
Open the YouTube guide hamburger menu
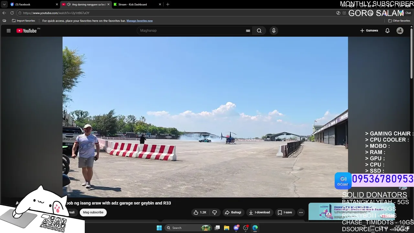pyautogui.click(x=9, y=30)
